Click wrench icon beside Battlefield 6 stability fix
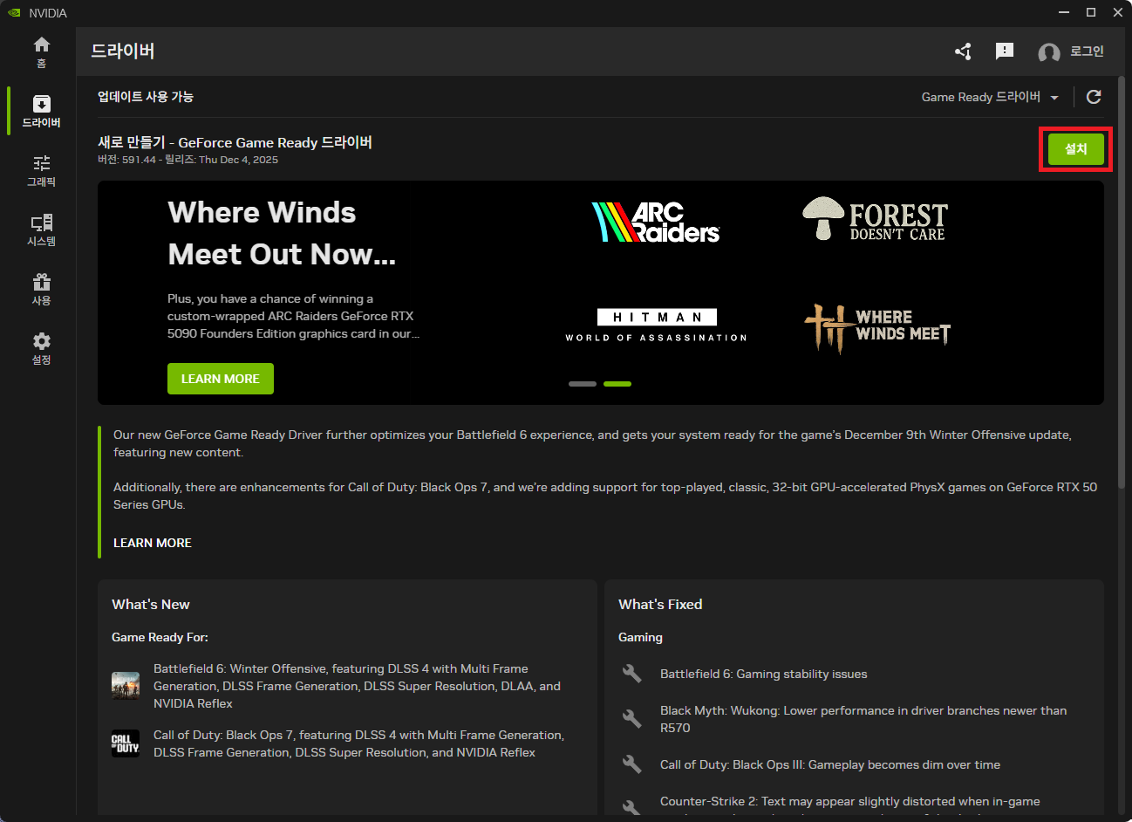 point(631,674)
